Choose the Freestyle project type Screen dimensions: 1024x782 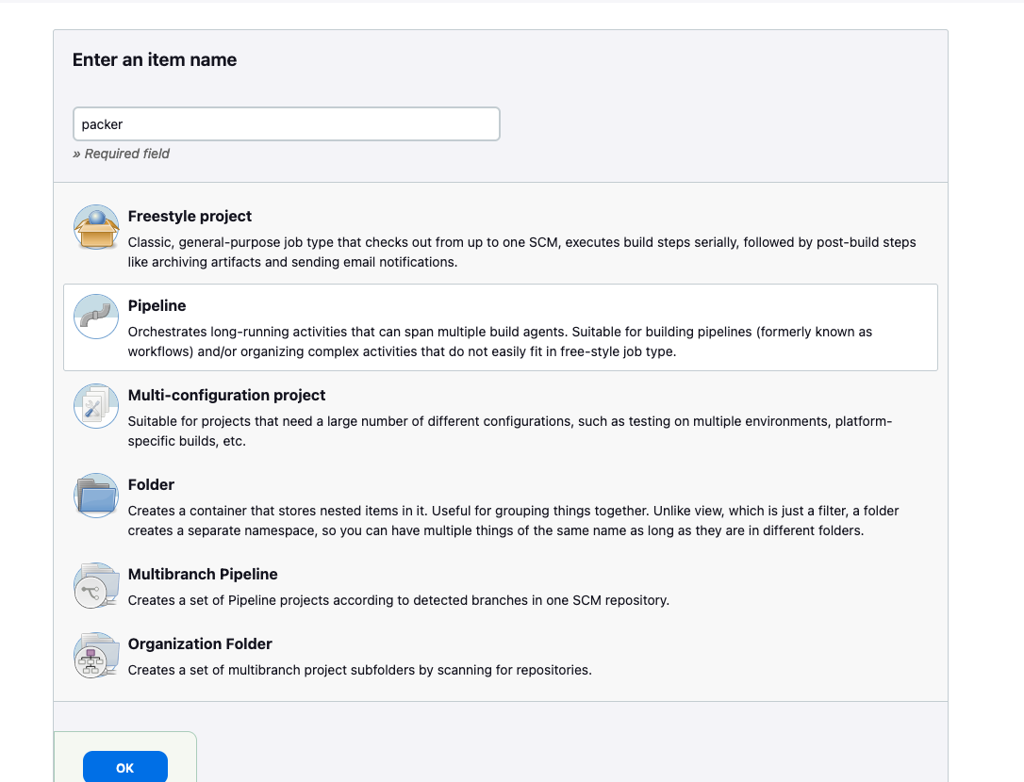coord(500,236)
